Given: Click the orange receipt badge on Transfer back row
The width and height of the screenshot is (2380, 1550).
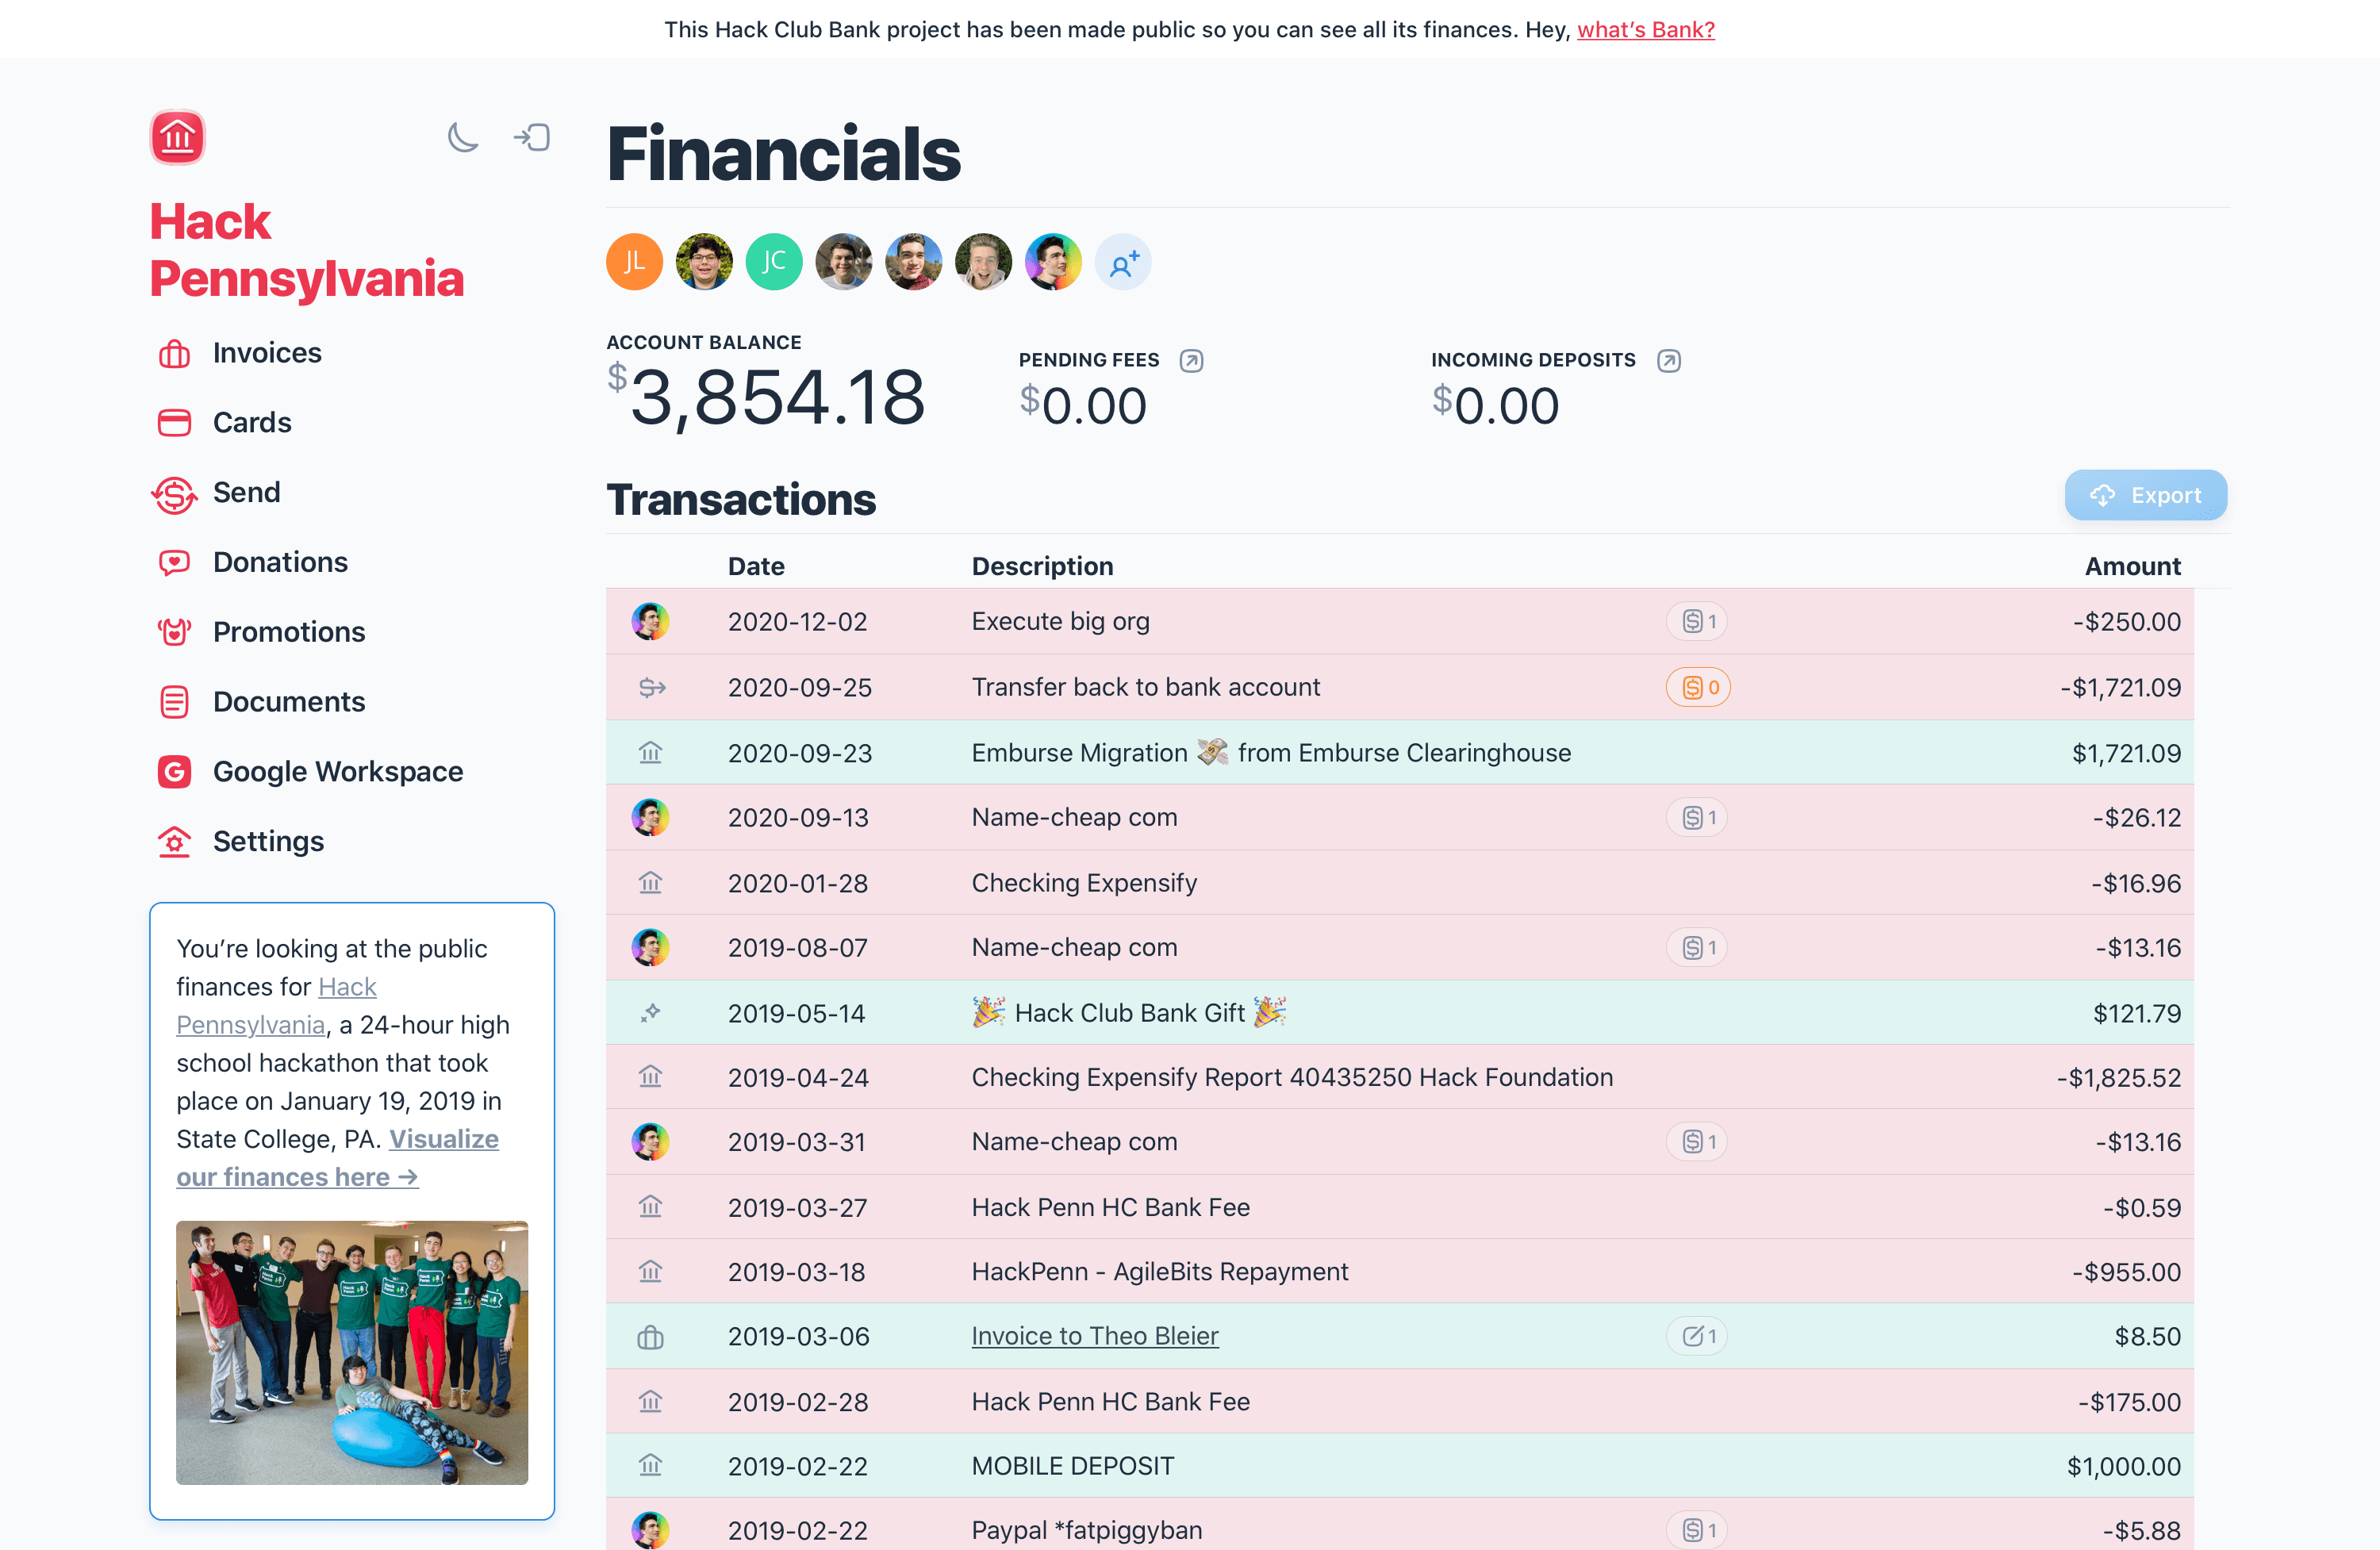Looking at the screenshot, I should (1698, 687).
